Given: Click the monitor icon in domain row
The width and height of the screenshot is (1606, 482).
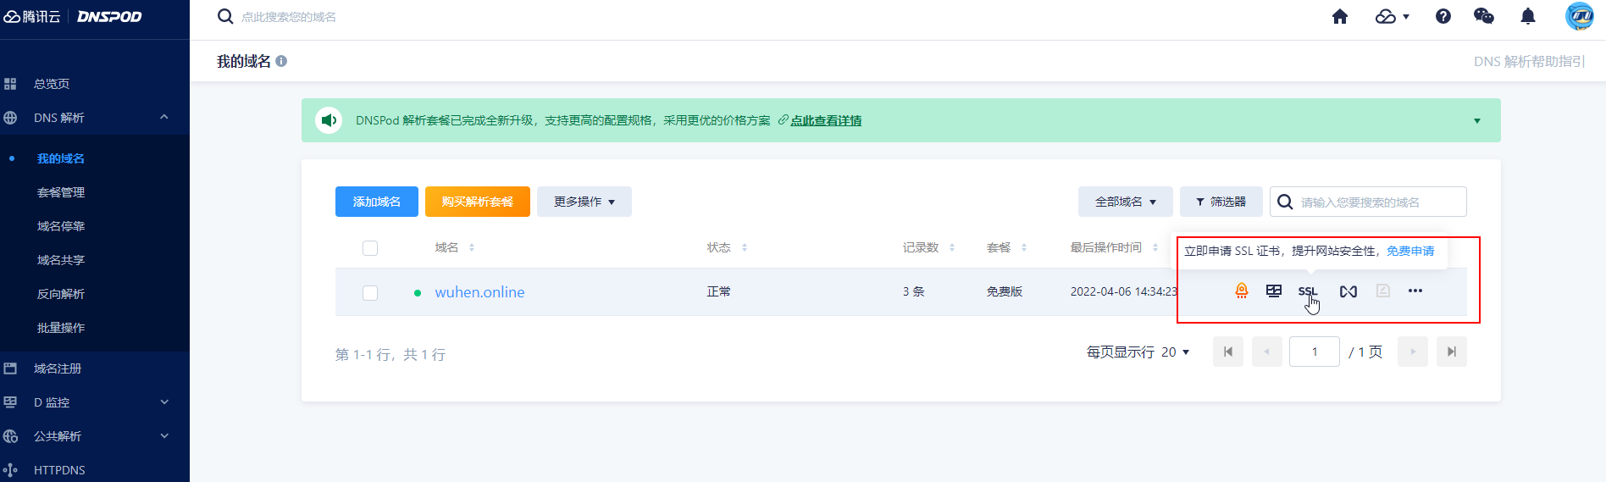Looking at the screenshot, I should coord(1274,291).
